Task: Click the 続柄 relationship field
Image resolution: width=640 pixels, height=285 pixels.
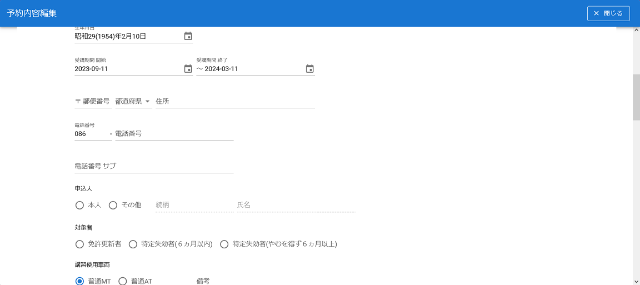Action: (194, 205)
